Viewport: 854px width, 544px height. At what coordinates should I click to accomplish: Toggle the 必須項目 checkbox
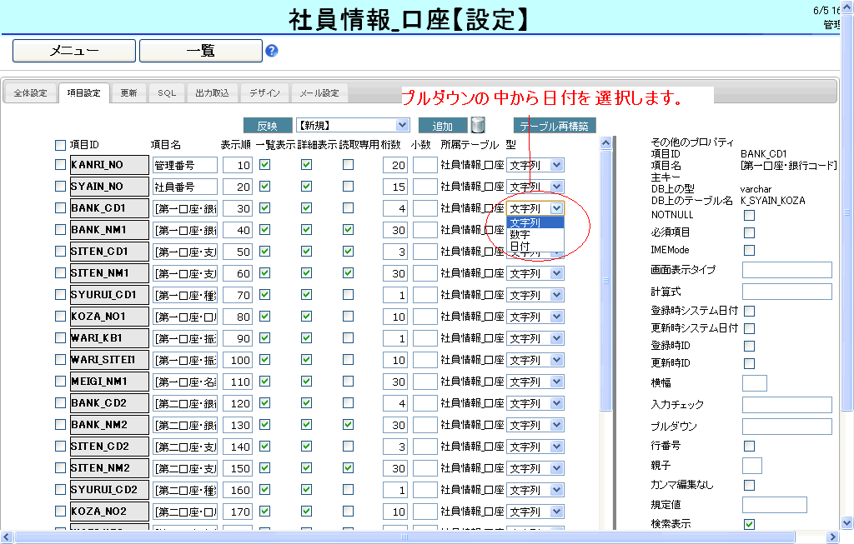pyautogui.click(x=749, y=232)
